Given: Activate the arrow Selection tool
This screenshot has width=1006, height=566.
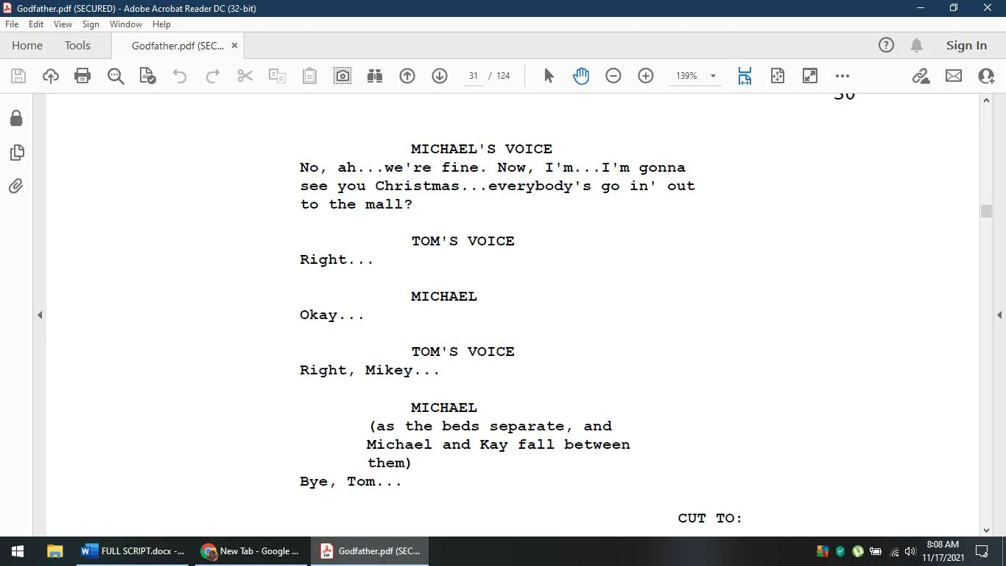Looking at the screenshot, I should point(549,76).
